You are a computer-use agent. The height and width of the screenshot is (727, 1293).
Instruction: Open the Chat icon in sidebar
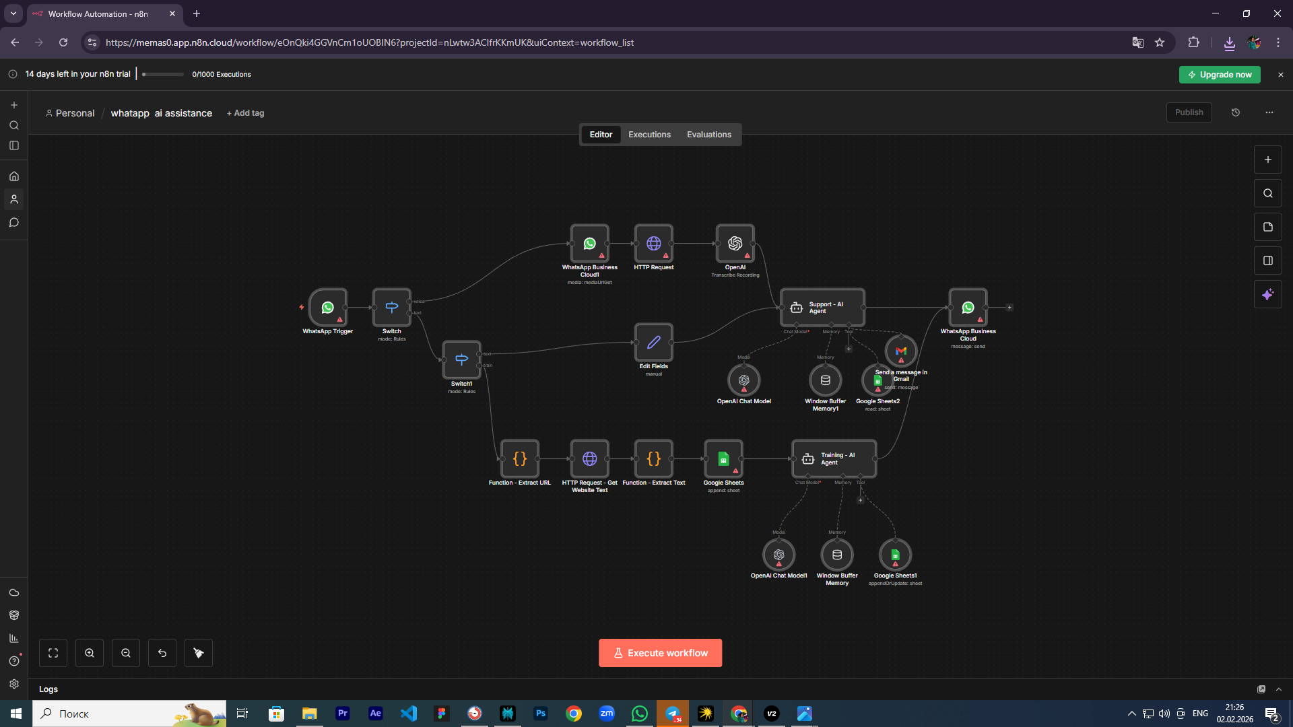pos(14,223)
